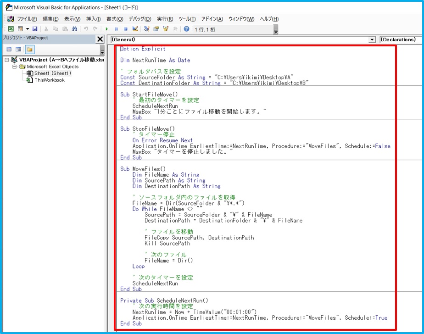Click the 'Const SourceFolder' declaration line
The height and width of the screenshot is (334, 424).
pyautogui.click(x=207, y=78)
